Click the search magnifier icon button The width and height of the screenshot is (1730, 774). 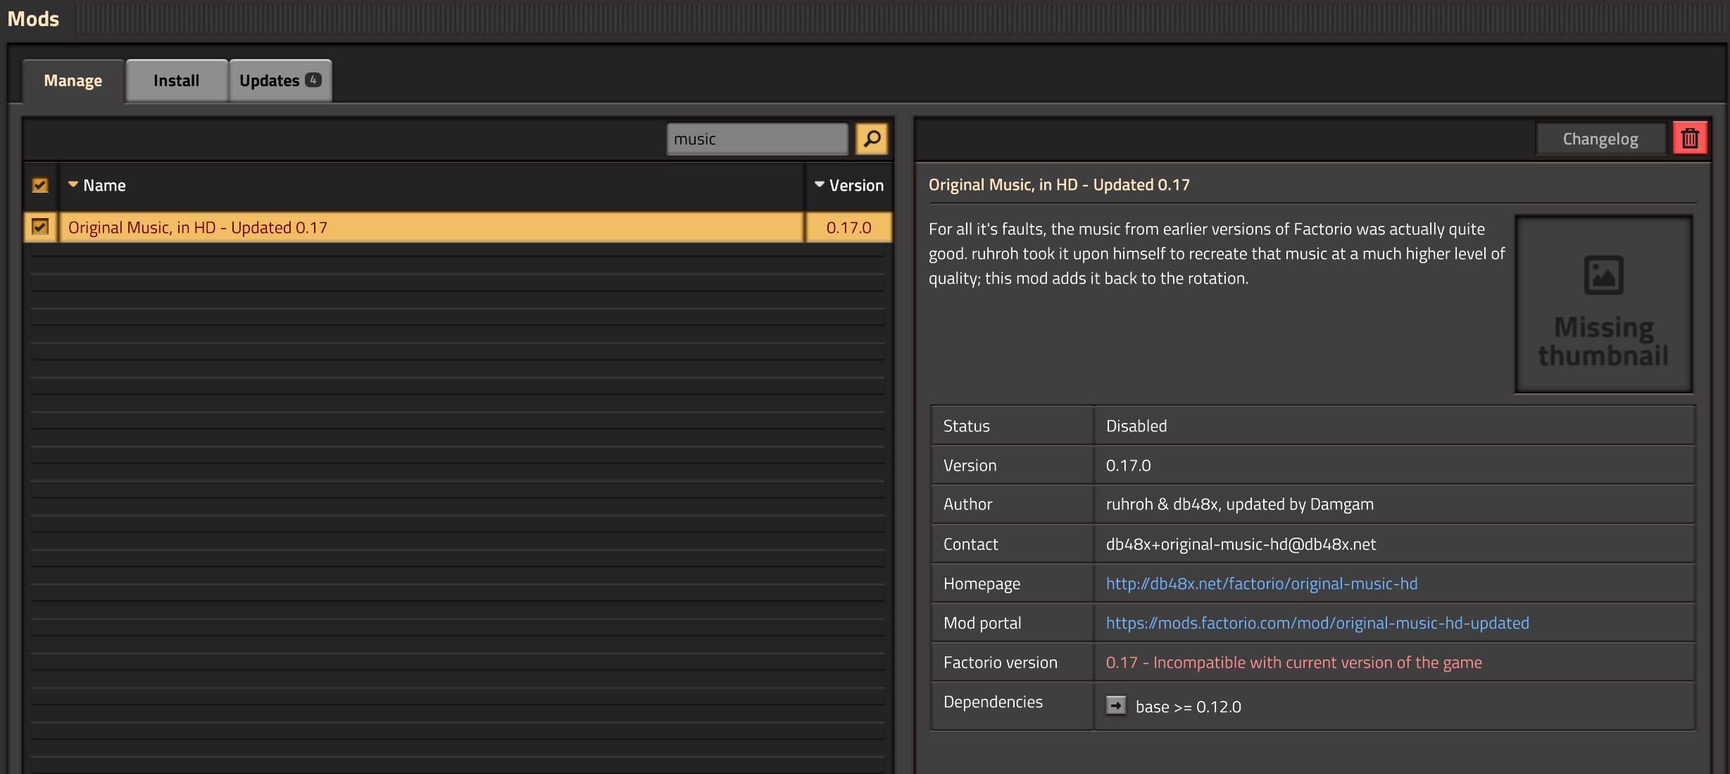click(x=872, y=139)
